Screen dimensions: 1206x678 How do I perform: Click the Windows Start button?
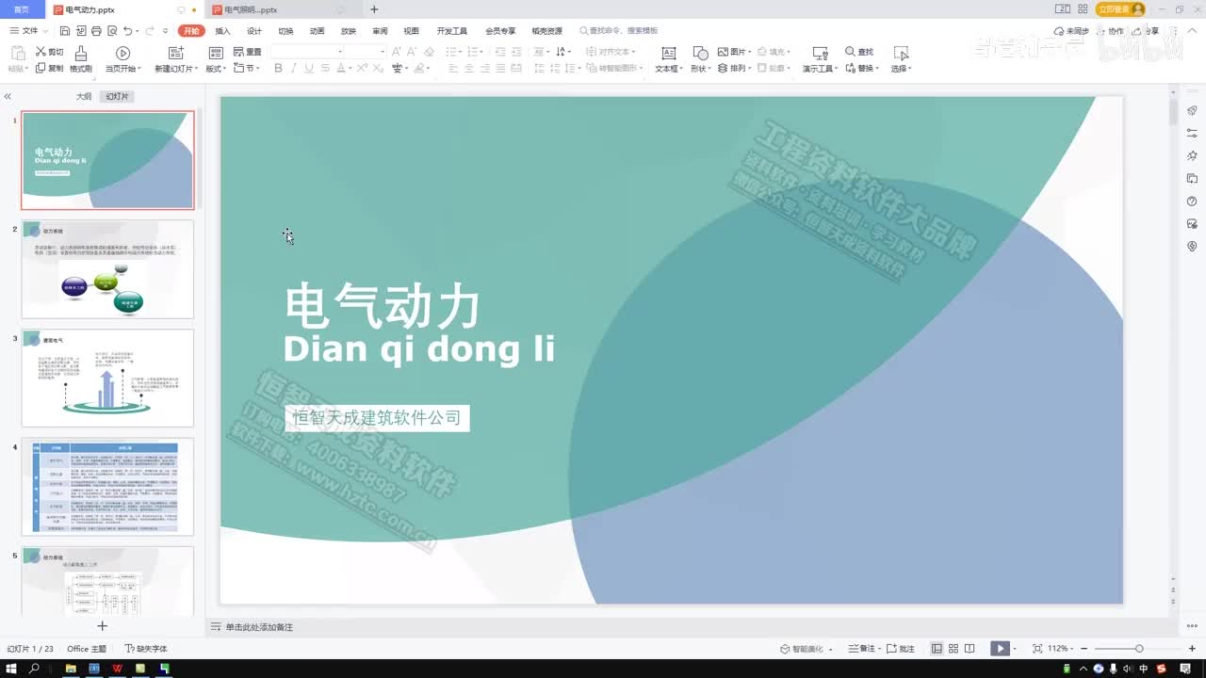point(9,669)
